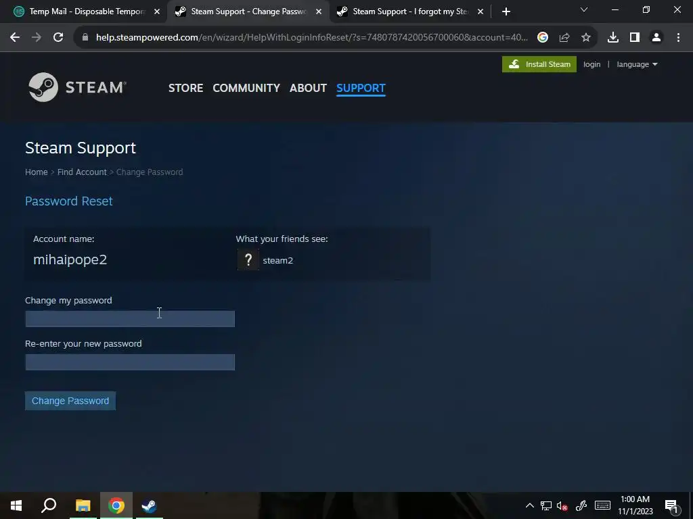Image resolution: width=693 pixels, height=519 pixels.
Task: Open the Windows Start menu
Action: [x=16, y=505]
